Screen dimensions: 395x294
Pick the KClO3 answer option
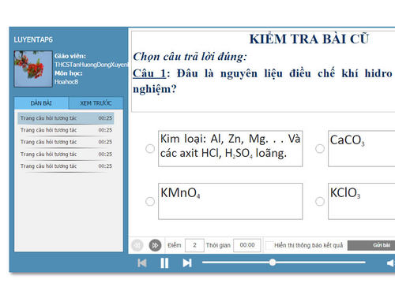(320, 202)
